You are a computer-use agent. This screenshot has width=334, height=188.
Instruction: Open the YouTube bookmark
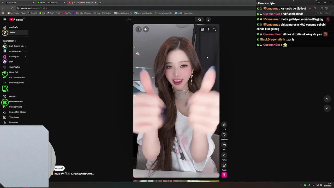click(67, 13)
